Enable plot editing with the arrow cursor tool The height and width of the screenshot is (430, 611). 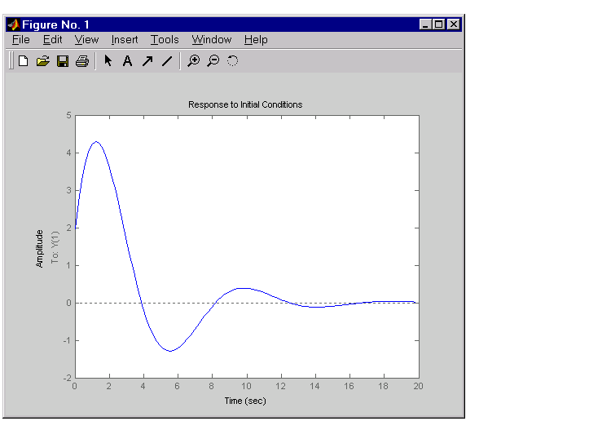[108, 61]
